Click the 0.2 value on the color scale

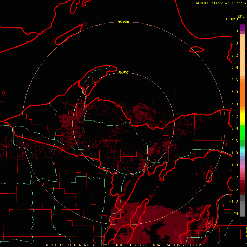click(235, 177)
